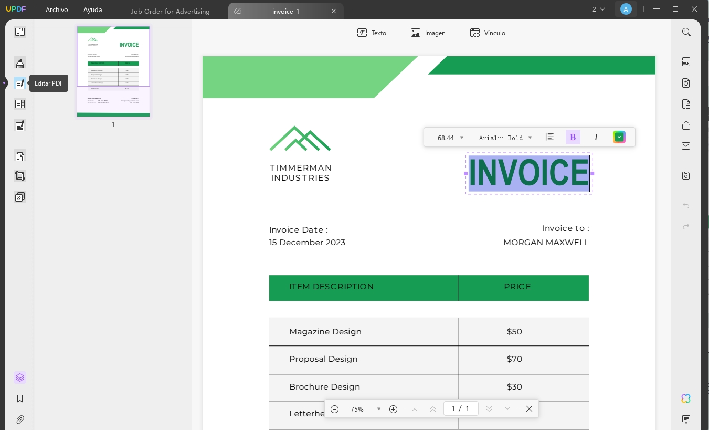Toggle Italic formatting for selected text
Image resolution: width=709 pixels, height=430 pixels.
596,137
